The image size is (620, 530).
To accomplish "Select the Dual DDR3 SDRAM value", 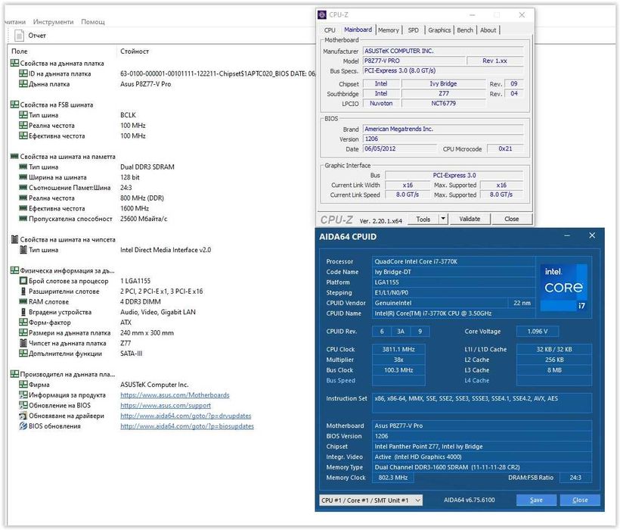I will pos(147,167).
